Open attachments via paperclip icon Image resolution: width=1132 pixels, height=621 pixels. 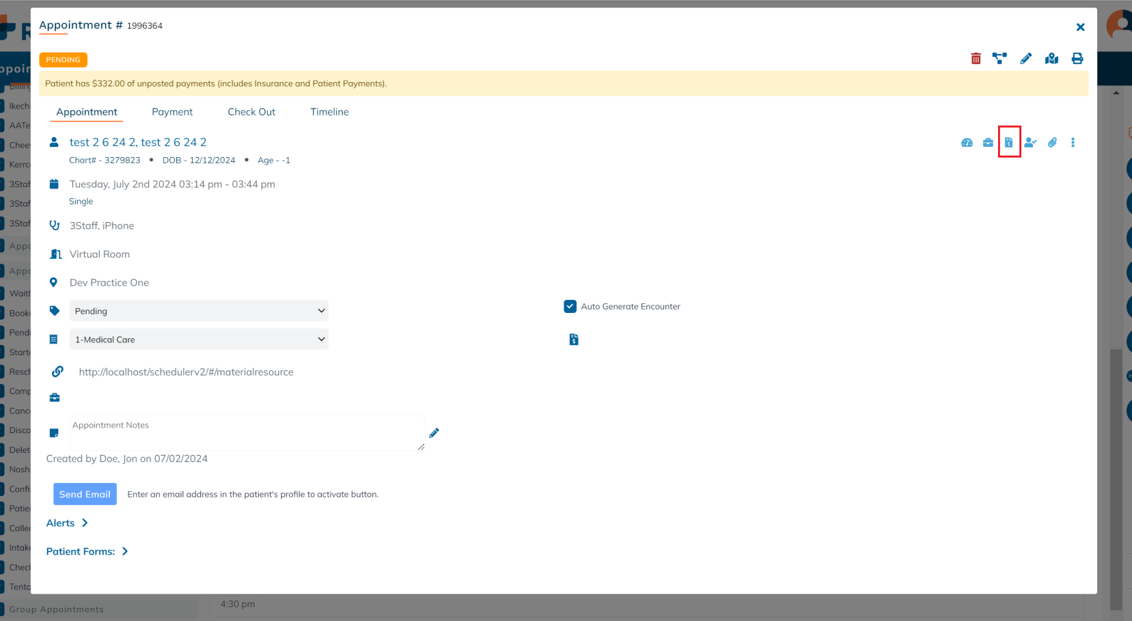(x=1052, y=143)
